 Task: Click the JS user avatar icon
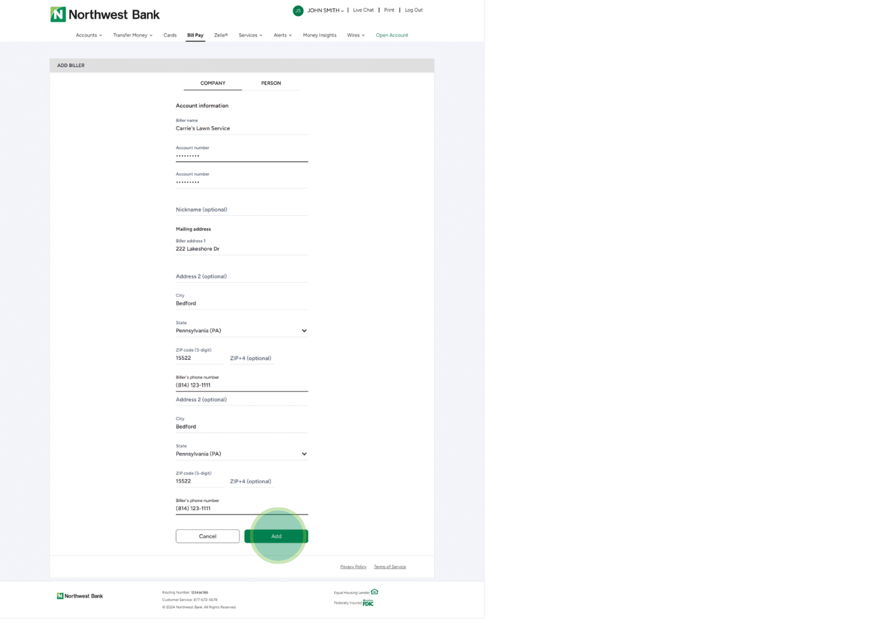298,11
